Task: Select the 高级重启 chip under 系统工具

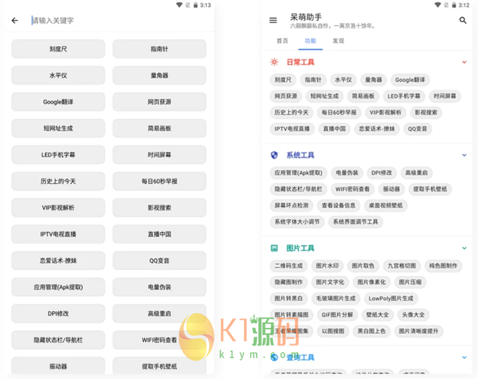Action: pos(416,173)
